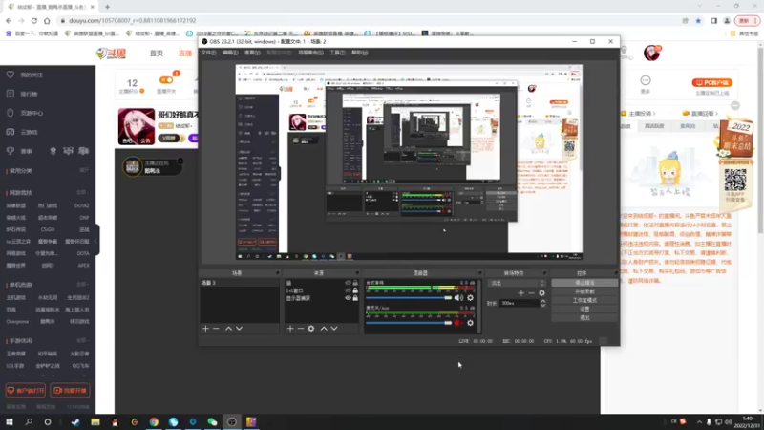
Task: Add a scene transition with plus button
Action: coord(520,293)
